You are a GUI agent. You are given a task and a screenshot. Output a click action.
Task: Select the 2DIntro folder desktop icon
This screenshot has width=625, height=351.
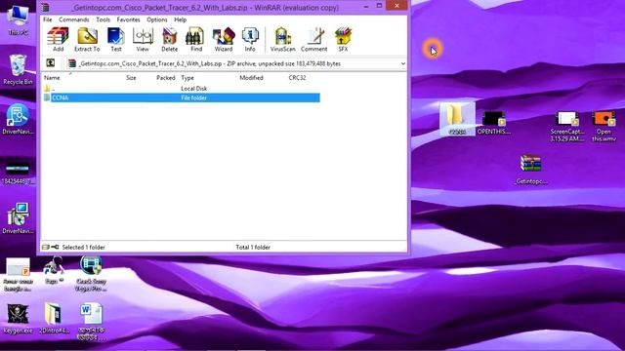pos(54,319)
